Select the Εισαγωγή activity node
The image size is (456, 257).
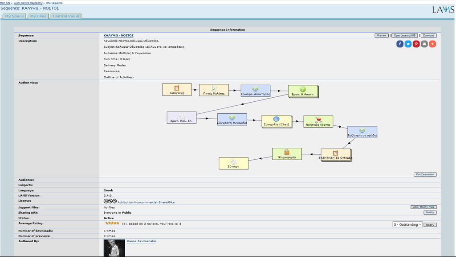(177, 90)
